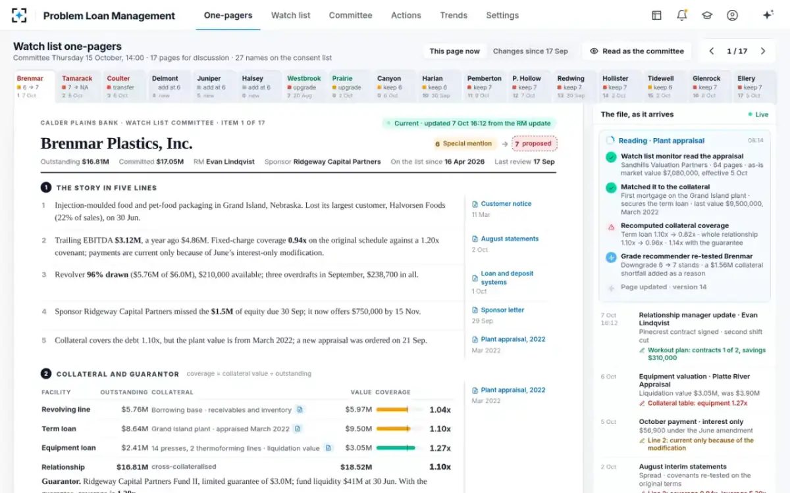The height and width of the screenshot is (493, 790).
Task: Open 'Plant appraisal, 2022' link beside line 5
Action: (x=508, y=339)
